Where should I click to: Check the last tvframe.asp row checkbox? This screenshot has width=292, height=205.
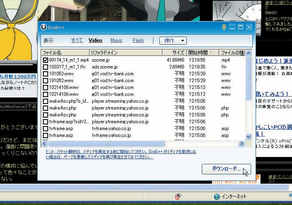(45, 135)
